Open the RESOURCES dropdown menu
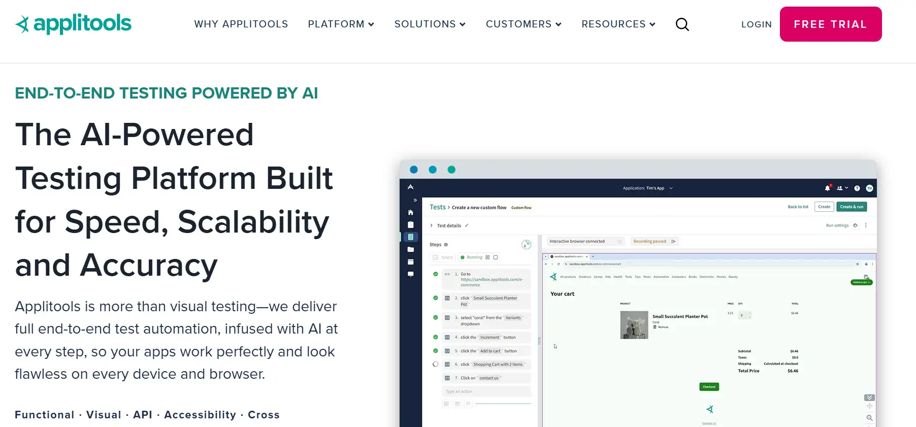This screenshot has width=916, height=427. tap(618, 24)
